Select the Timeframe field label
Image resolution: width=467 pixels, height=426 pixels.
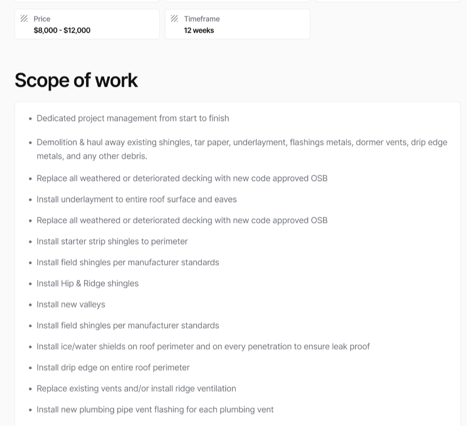[202, 19]
